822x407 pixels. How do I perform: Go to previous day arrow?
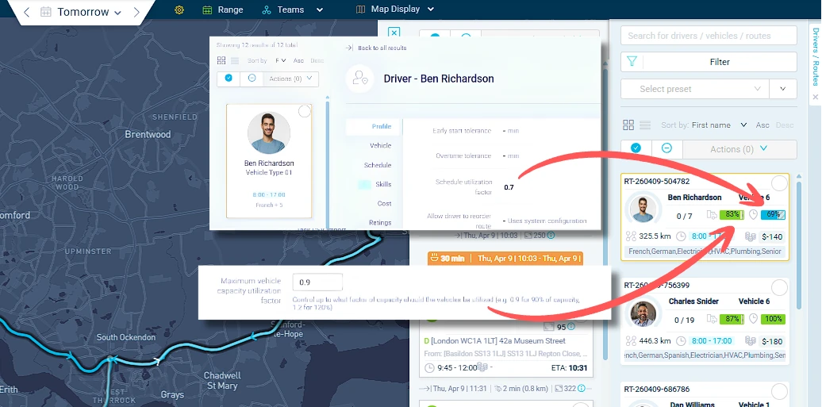[27, 12]
